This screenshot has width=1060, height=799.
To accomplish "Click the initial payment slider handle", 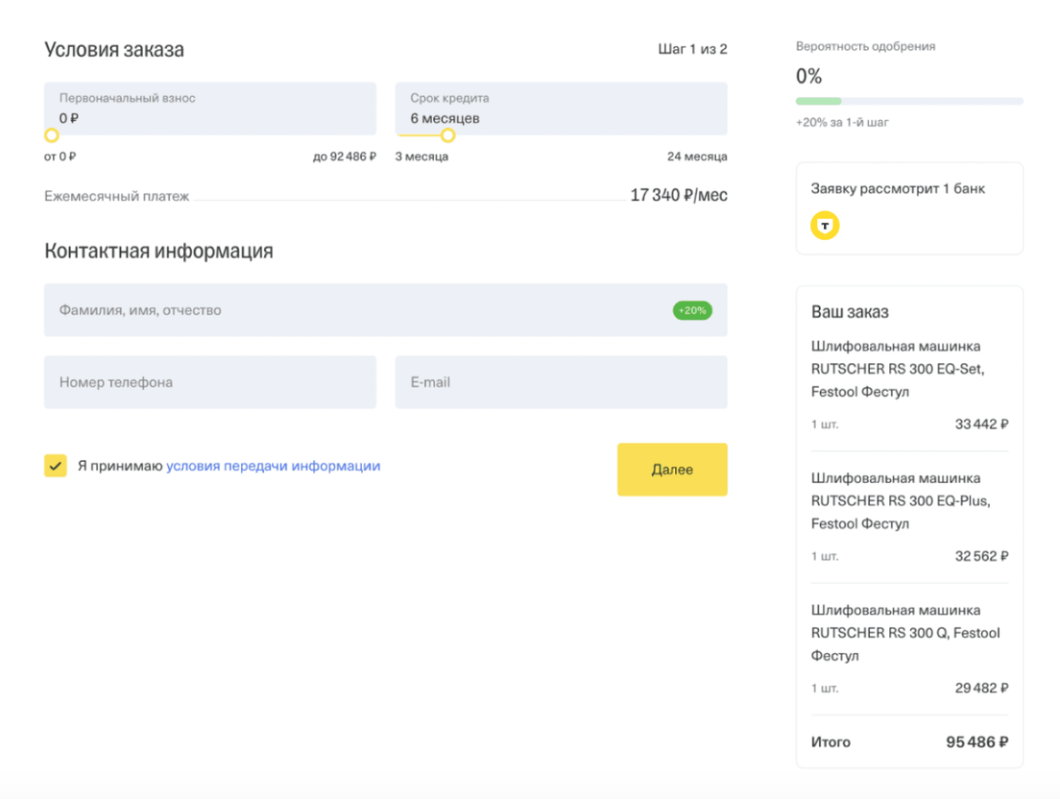I will tap(52, 135).
